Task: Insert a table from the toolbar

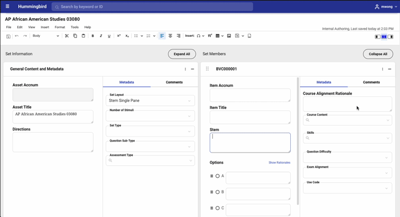Action: click(x=217, y=36)
